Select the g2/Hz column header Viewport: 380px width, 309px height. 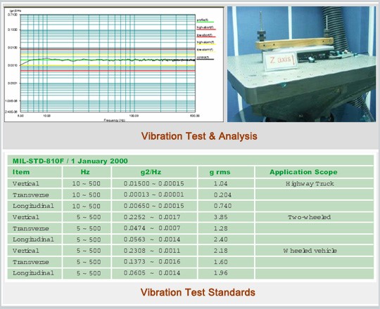[154, 172]
